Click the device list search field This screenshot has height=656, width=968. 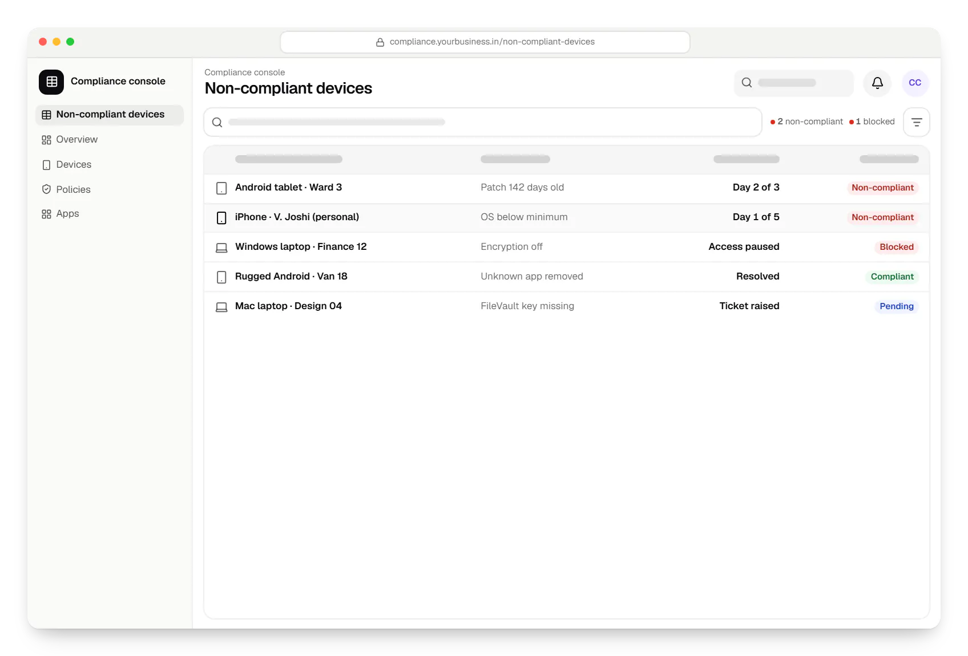pyautogui.click(x=483, y=122)
